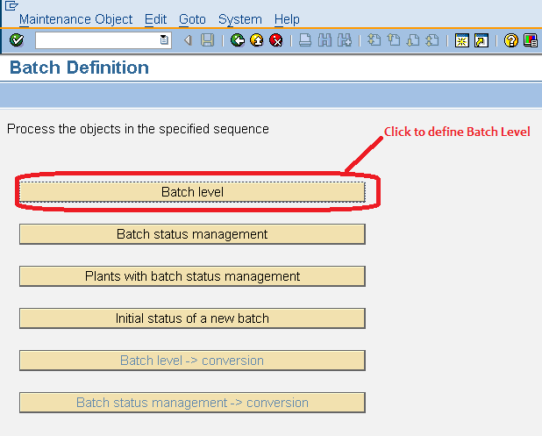Viewport: 542px width, 436px height.
Task: Click the Find binoculars icon
Action: click(x=324, y=40)
